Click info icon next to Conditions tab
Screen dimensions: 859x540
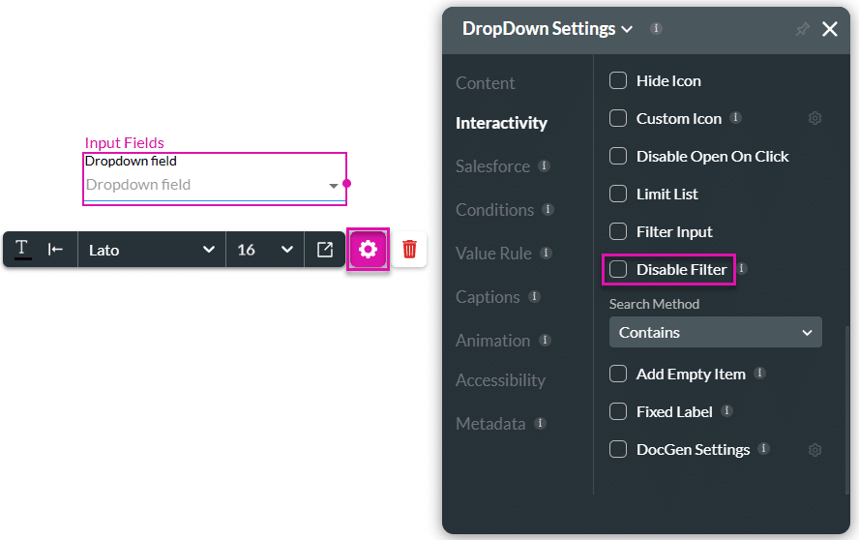[x=548, y=209]
